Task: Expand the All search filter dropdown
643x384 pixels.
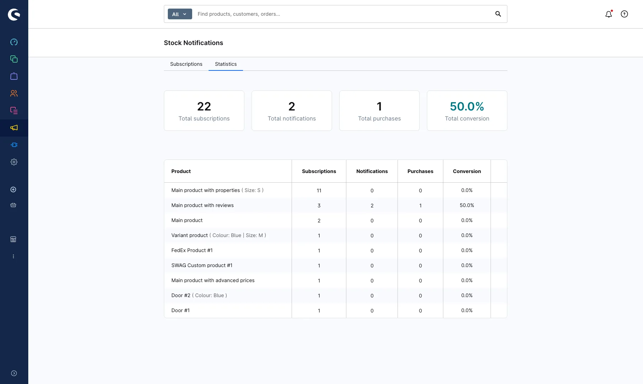Action: click(180, 14)
